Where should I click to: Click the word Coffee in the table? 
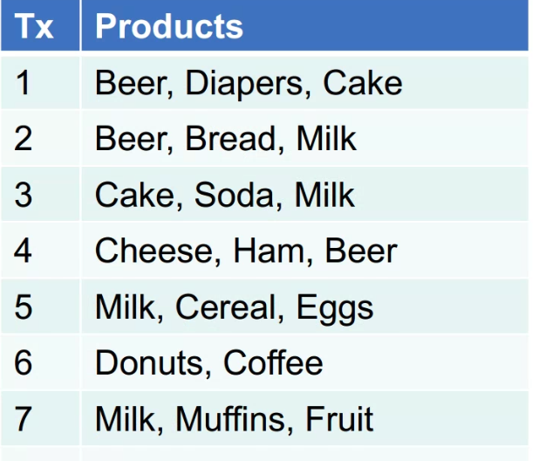pos(273,362)
